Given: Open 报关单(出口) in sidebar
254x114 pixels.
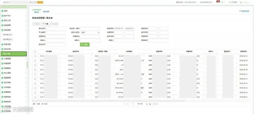Looking at the screenshot, I should [x=8, y=35].
